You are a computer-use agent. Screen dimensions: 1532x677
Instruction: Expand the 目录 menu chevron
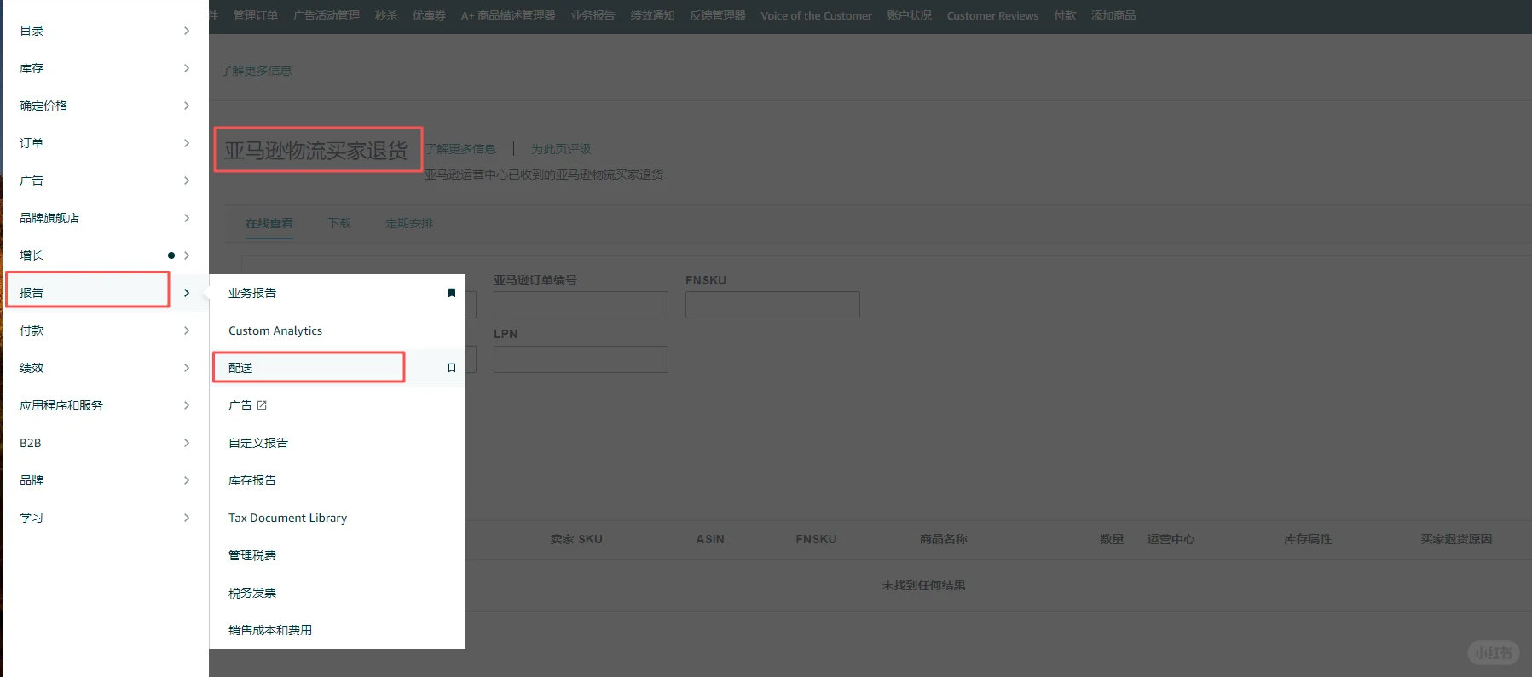(187, 31)
